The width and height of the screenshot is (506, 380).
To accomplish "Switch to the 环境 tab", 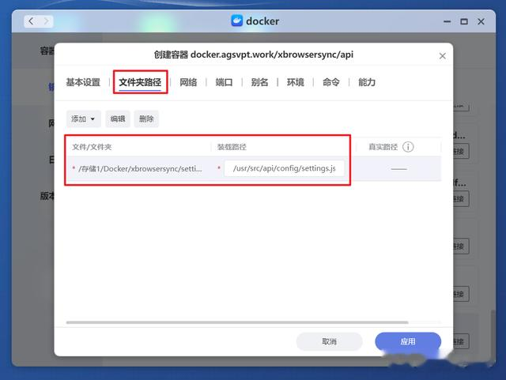I will coord(295,82).
